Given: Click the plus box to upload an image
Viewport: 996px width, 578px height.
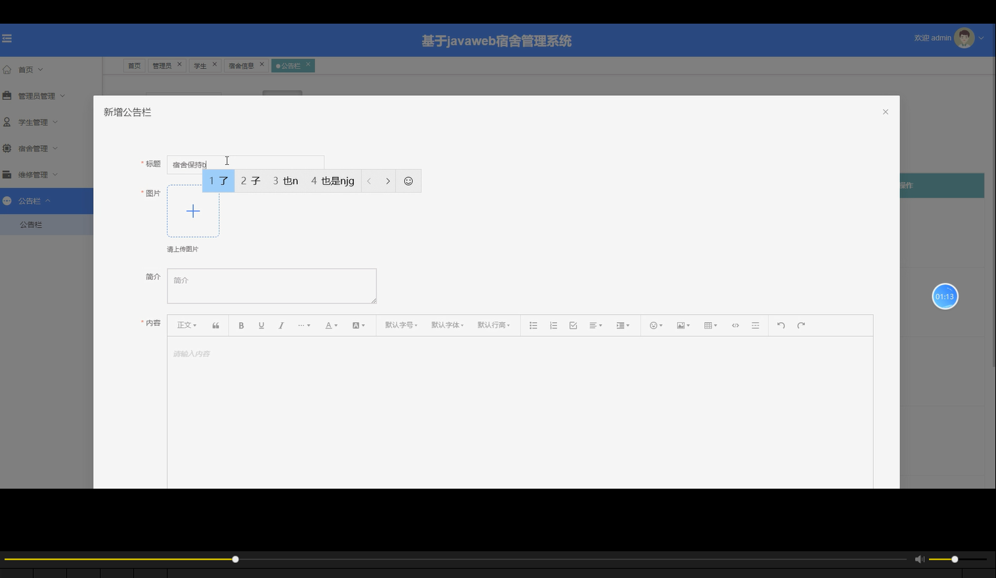Looking at the screenshot, I should 192,211.
